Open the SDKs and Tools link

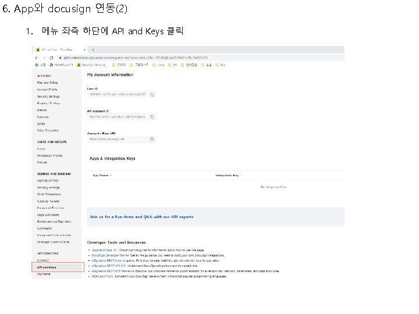click(102, 276)
